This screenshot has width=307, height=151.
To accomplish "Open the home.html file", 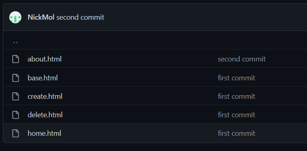I will point(44,133).
